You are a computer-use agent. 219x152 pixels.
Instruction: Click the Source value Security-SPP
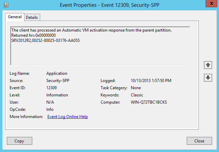[x=58, y=81]
